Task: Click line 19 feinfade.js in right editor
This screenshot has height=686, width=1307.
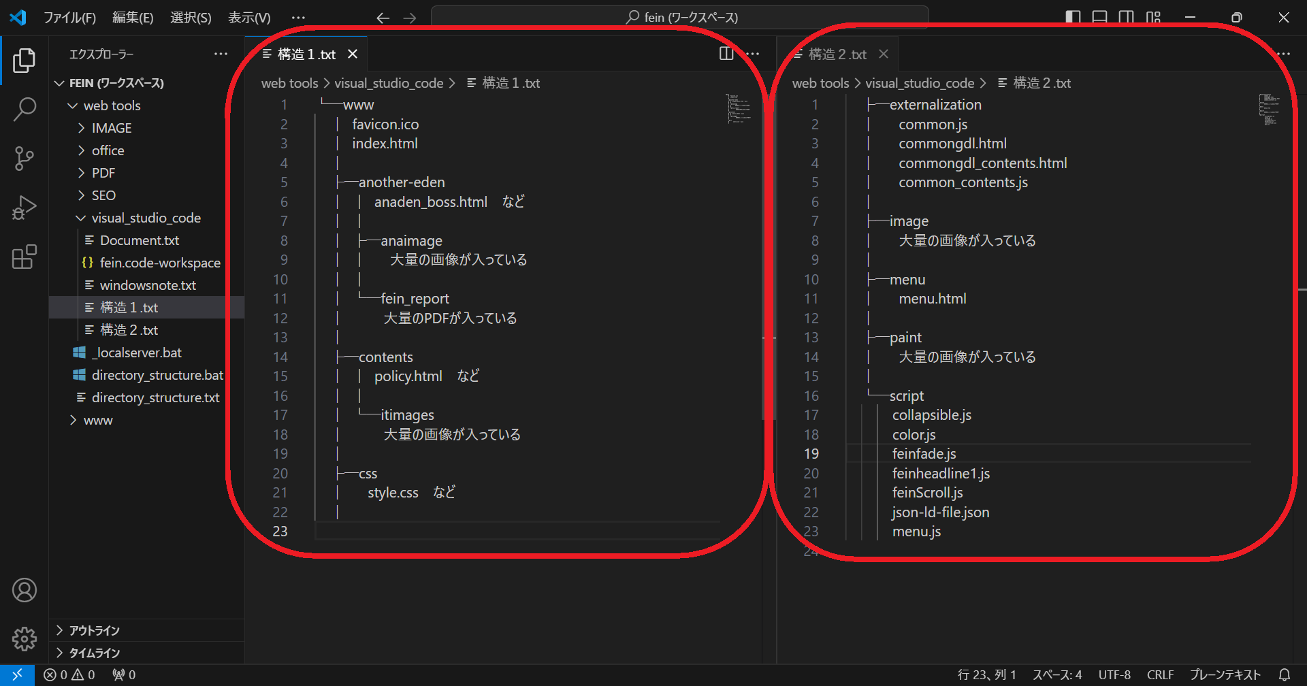Action: coord(924,454)
